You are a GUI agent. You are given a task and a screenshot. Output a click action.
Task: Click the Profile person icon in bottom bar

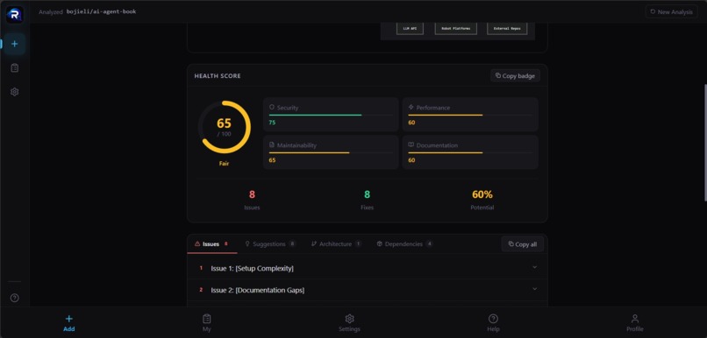[x=635, y=319]
